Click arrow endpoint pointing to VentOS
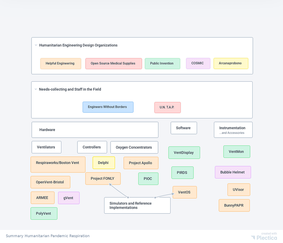283x243 pixels. tap(173, 194)
